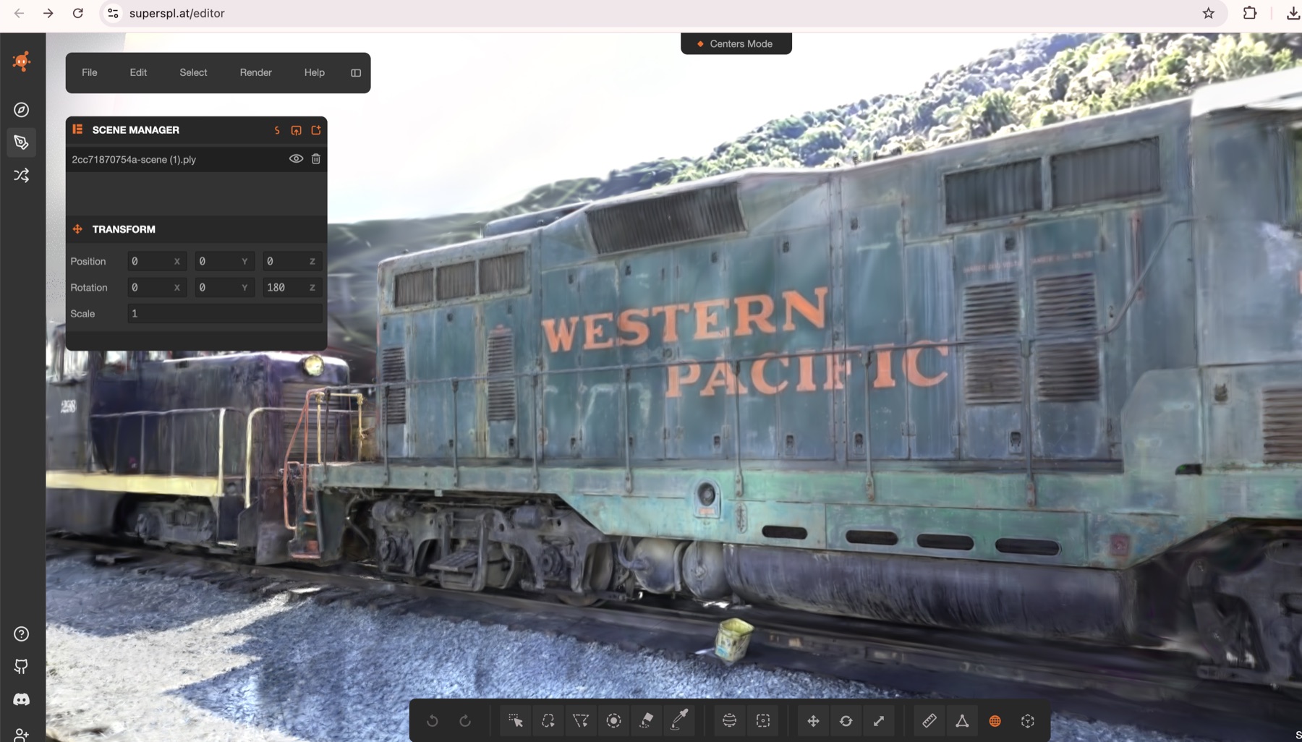
Task: Toggle the panel layout icon beside Help
Action: [356, 73]
